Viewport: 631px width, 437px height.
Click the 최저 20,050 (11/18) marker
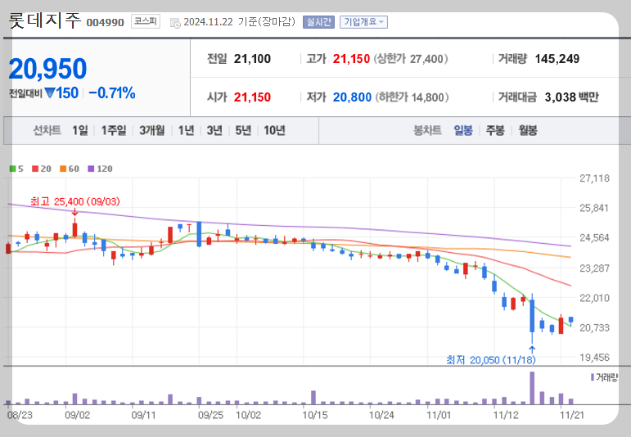tap(491, 360)
